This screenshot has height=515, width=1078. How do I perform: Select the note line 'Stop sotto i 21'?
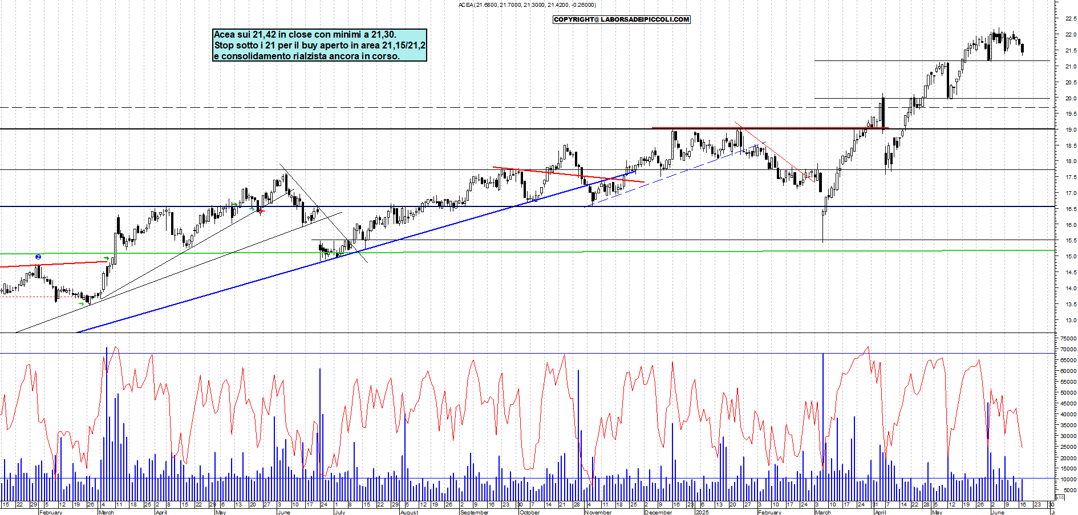(x=319, y=46)
